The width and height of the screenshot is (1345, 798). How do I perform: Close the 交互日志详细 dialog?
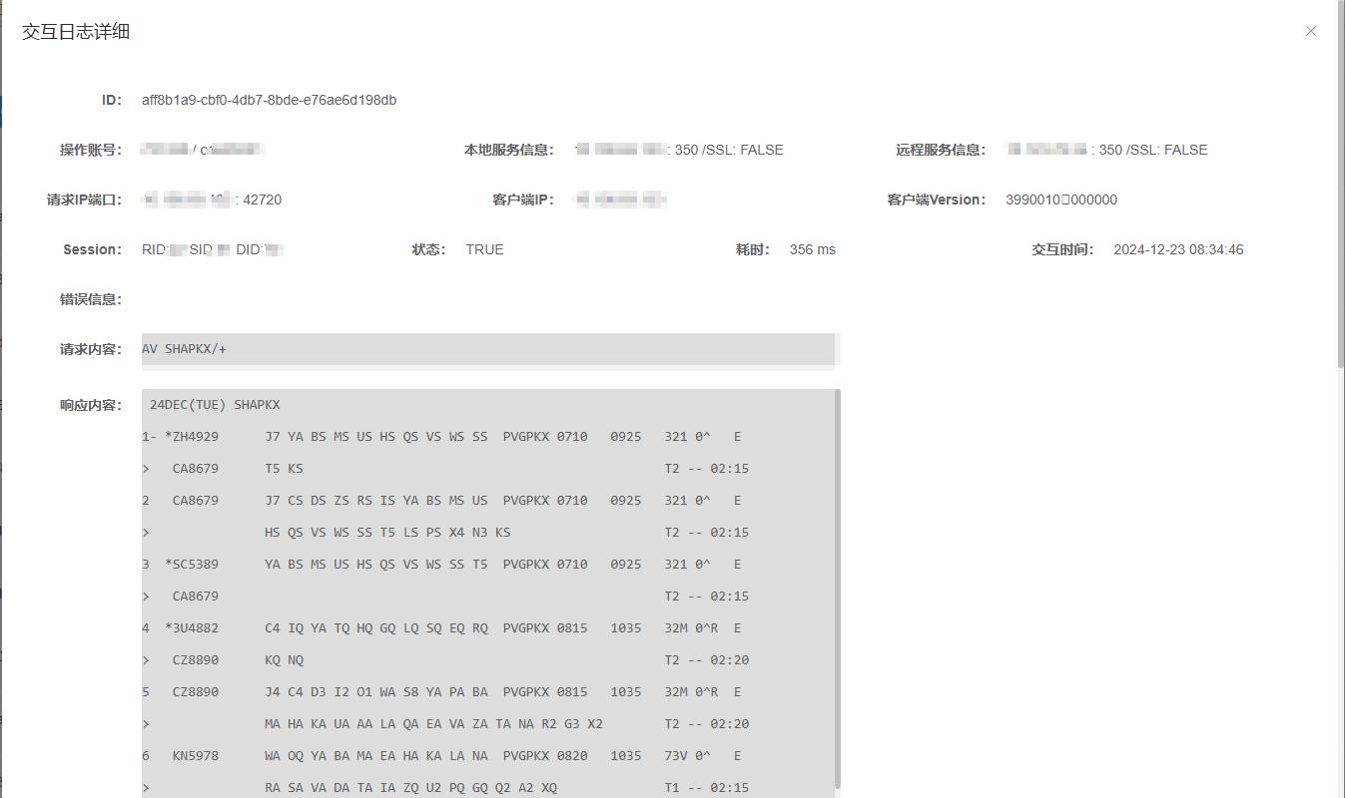pyautogui.click(x=1310, y=31)
